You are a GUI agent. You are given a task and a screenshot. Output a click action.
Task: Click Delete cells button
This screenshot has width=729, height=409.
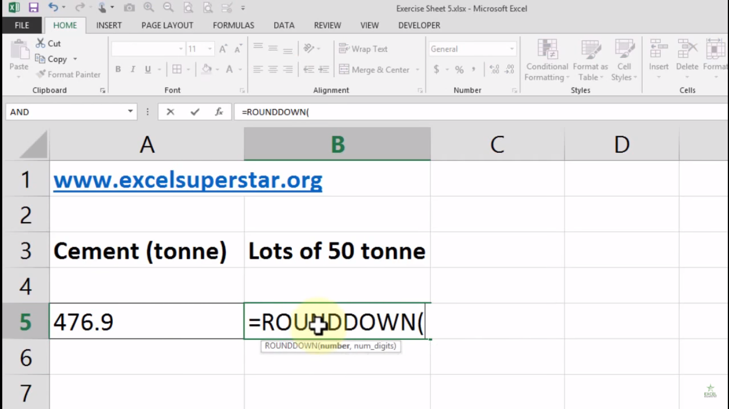(x=687, y=60)
